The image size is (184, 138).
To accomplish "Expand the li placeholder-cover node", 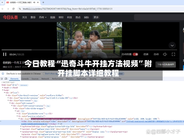I will tap(17, 113).
